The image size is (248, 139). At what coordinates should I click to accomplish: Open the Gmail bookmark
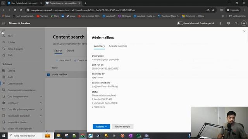(6, 16)
